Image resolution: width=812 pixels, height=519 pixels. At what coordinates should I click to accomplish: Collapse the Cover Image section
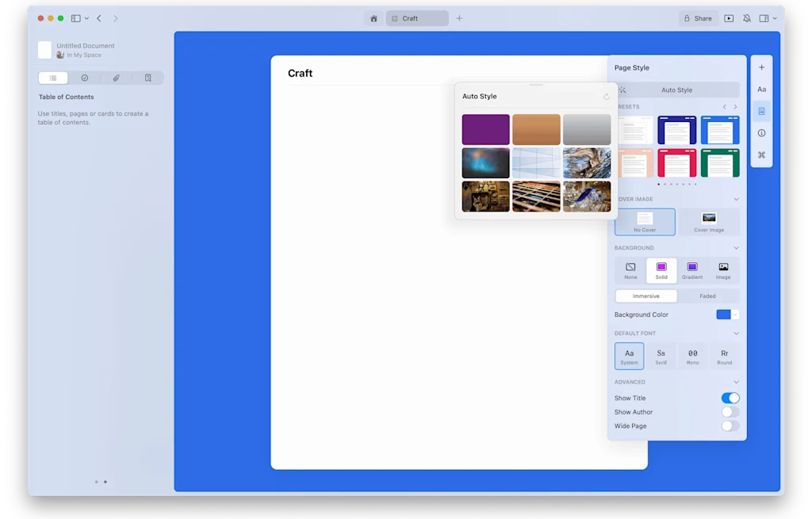[x=736, y=199]
